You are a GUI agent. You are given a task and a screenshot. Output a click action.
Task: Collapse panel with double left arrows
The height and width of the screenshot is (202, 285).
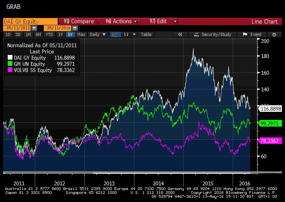click(180, 34)
